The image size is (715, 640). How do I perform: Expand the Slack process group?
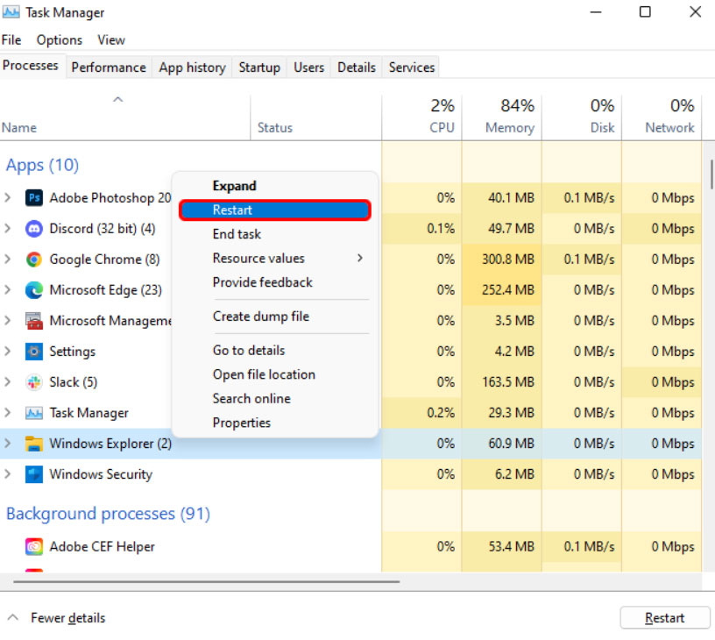tap(8, 382)
